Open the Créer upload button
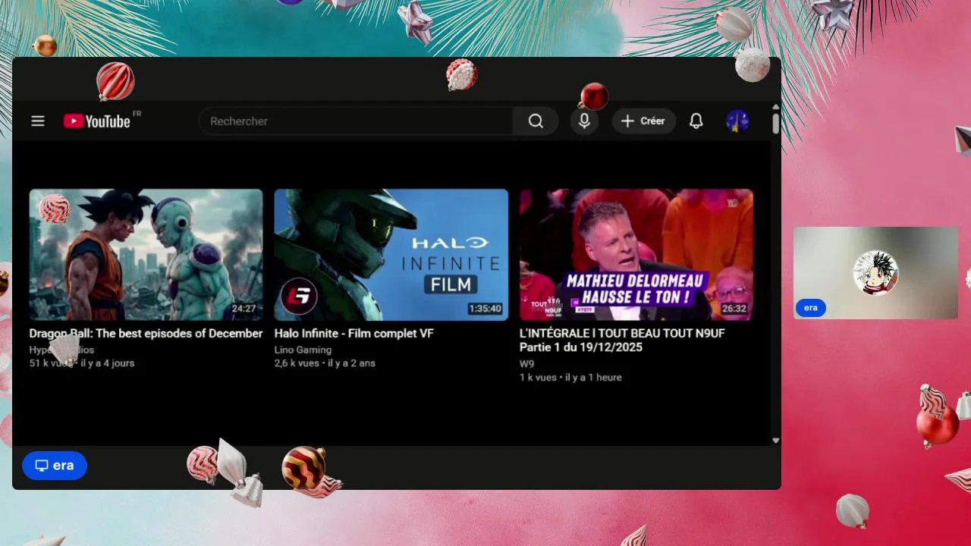 click(x=643, y=121)
